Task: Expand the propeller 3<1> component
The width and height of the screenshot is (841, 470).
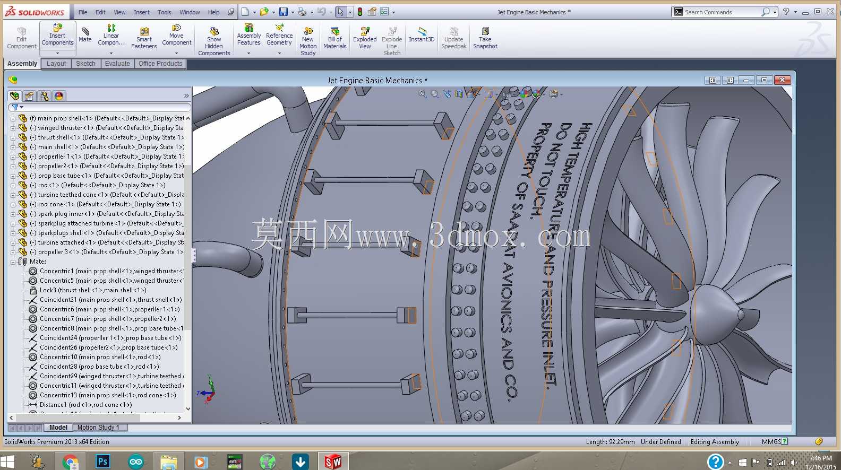Action: point(13,252)
